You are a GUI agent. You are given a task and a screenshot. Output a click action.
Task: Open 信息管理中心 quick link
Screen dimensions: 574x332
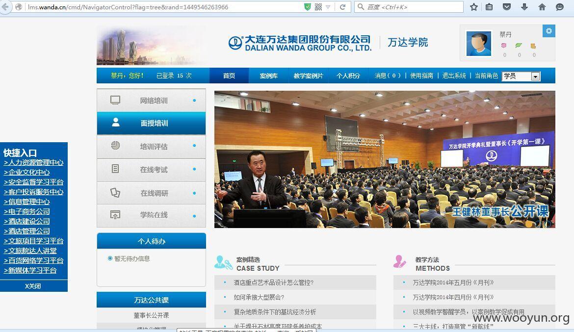26,202
